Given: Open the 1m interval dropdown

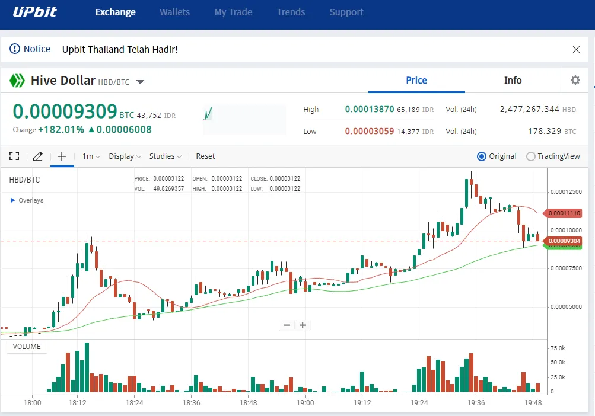Looking at the screenshot, I should [x=91, y=156].
